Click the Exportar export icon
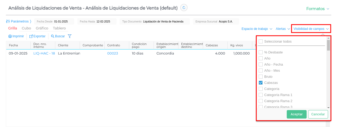The image size is (345, 127). click(x=31, y=36)
